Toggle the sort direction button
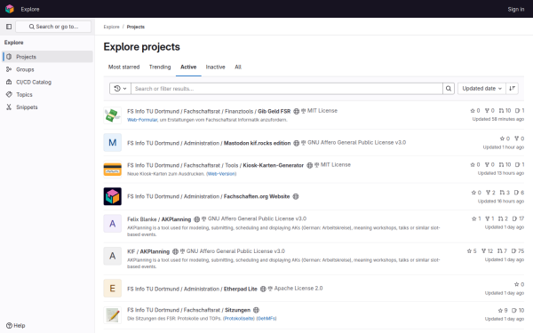This screenshot has height=333, width=533. click(512, 89)
